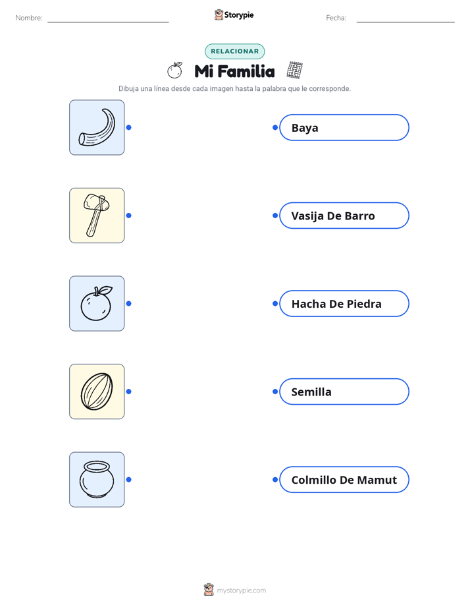Click the mammoth tusk picture
This screenshot has width=470, height=609.
pyautogui.click(x=97, y=127)
